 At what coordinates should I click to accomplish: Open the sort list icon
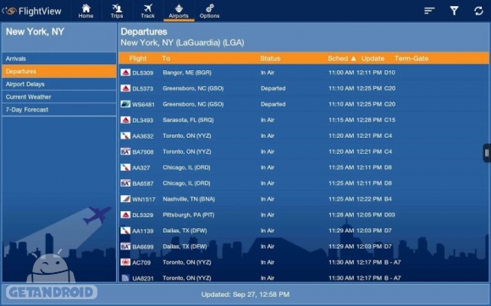[x=429, y=11]
